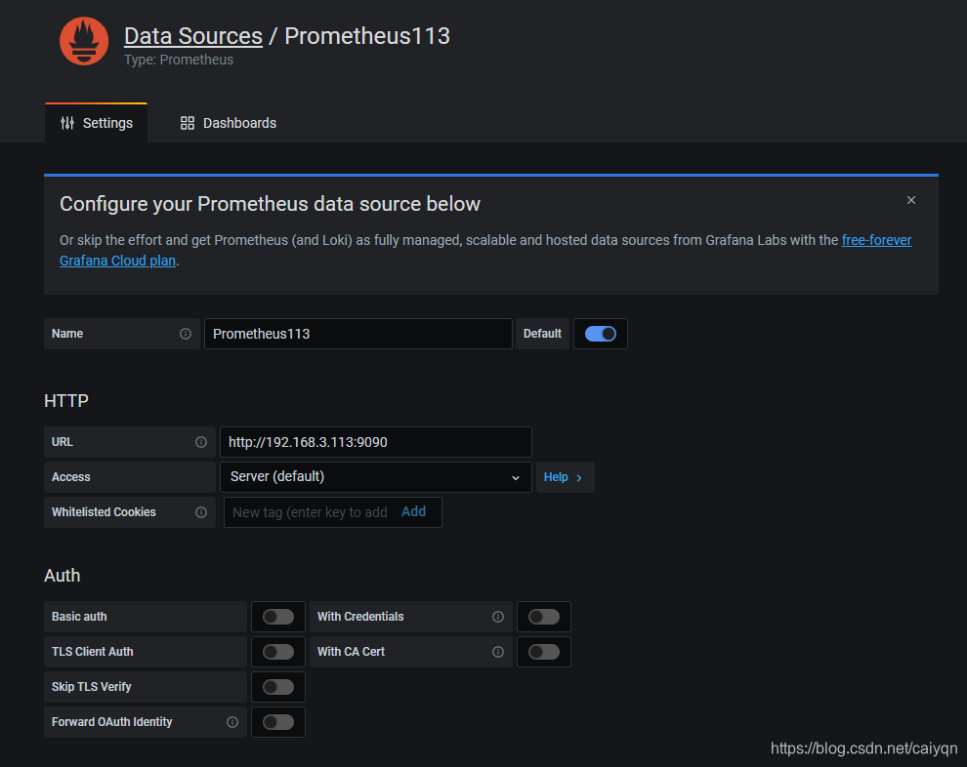
Task: Click the Whitelisted Cookies new tag field
Action: [311, 512]
